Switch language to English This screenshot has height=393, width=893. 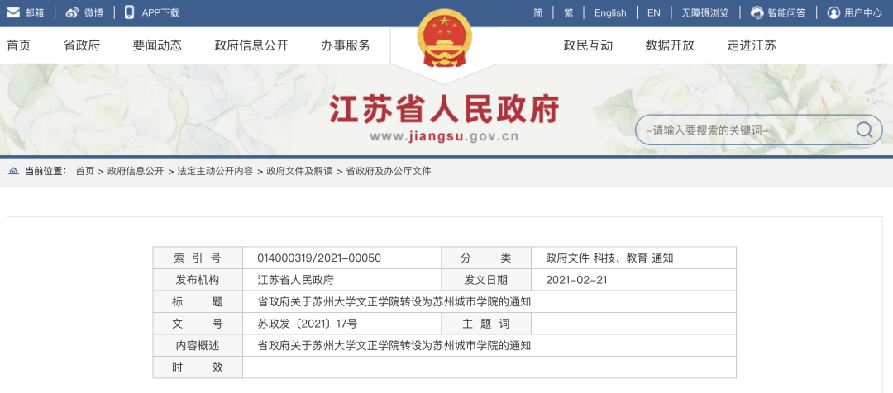pos(610,12)
